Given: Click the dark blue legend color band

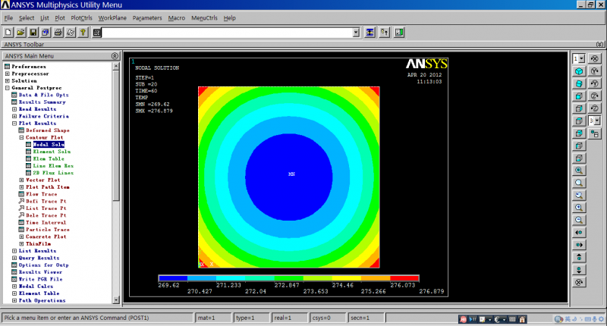Looking at the screenshot, I should (x=173, y=278).
